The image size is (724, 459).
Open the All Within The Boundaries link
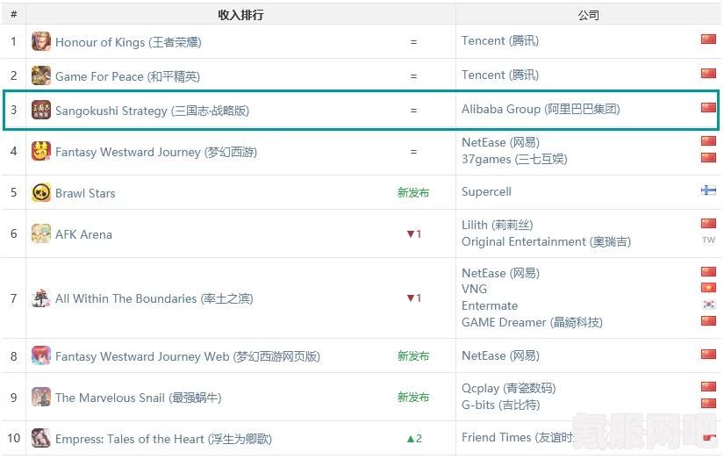pos(154,298)
